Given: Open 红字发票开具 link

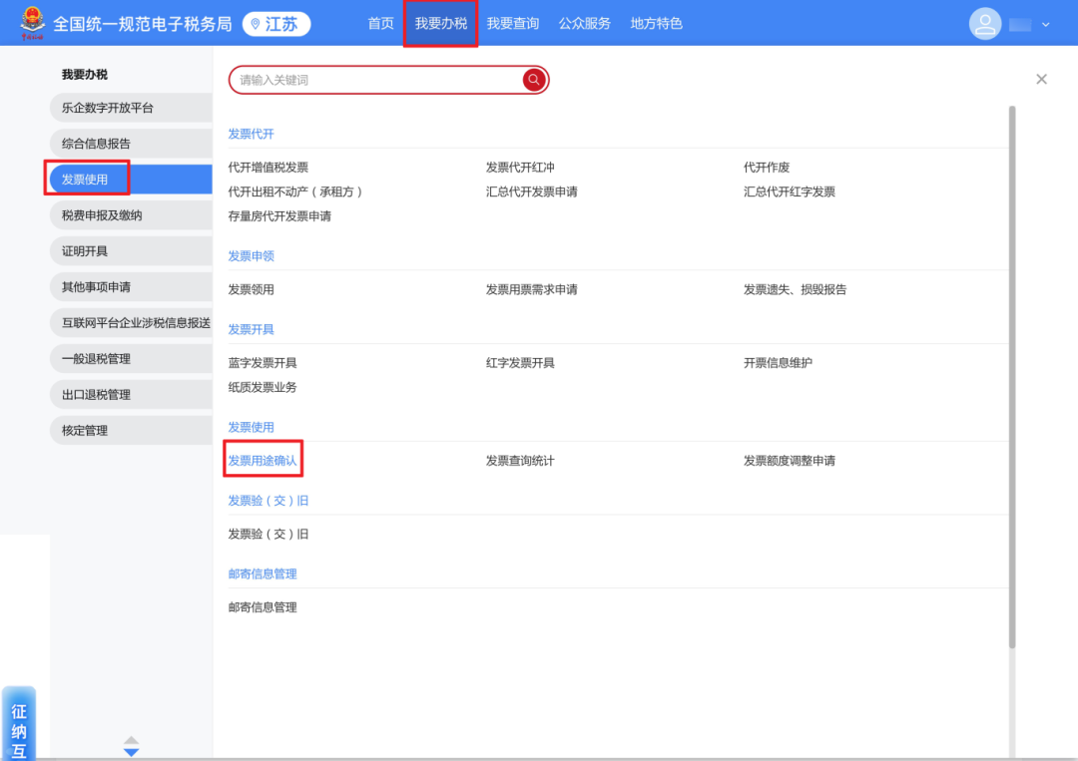Looking at the screenshot, I should [x=520, y=363].
